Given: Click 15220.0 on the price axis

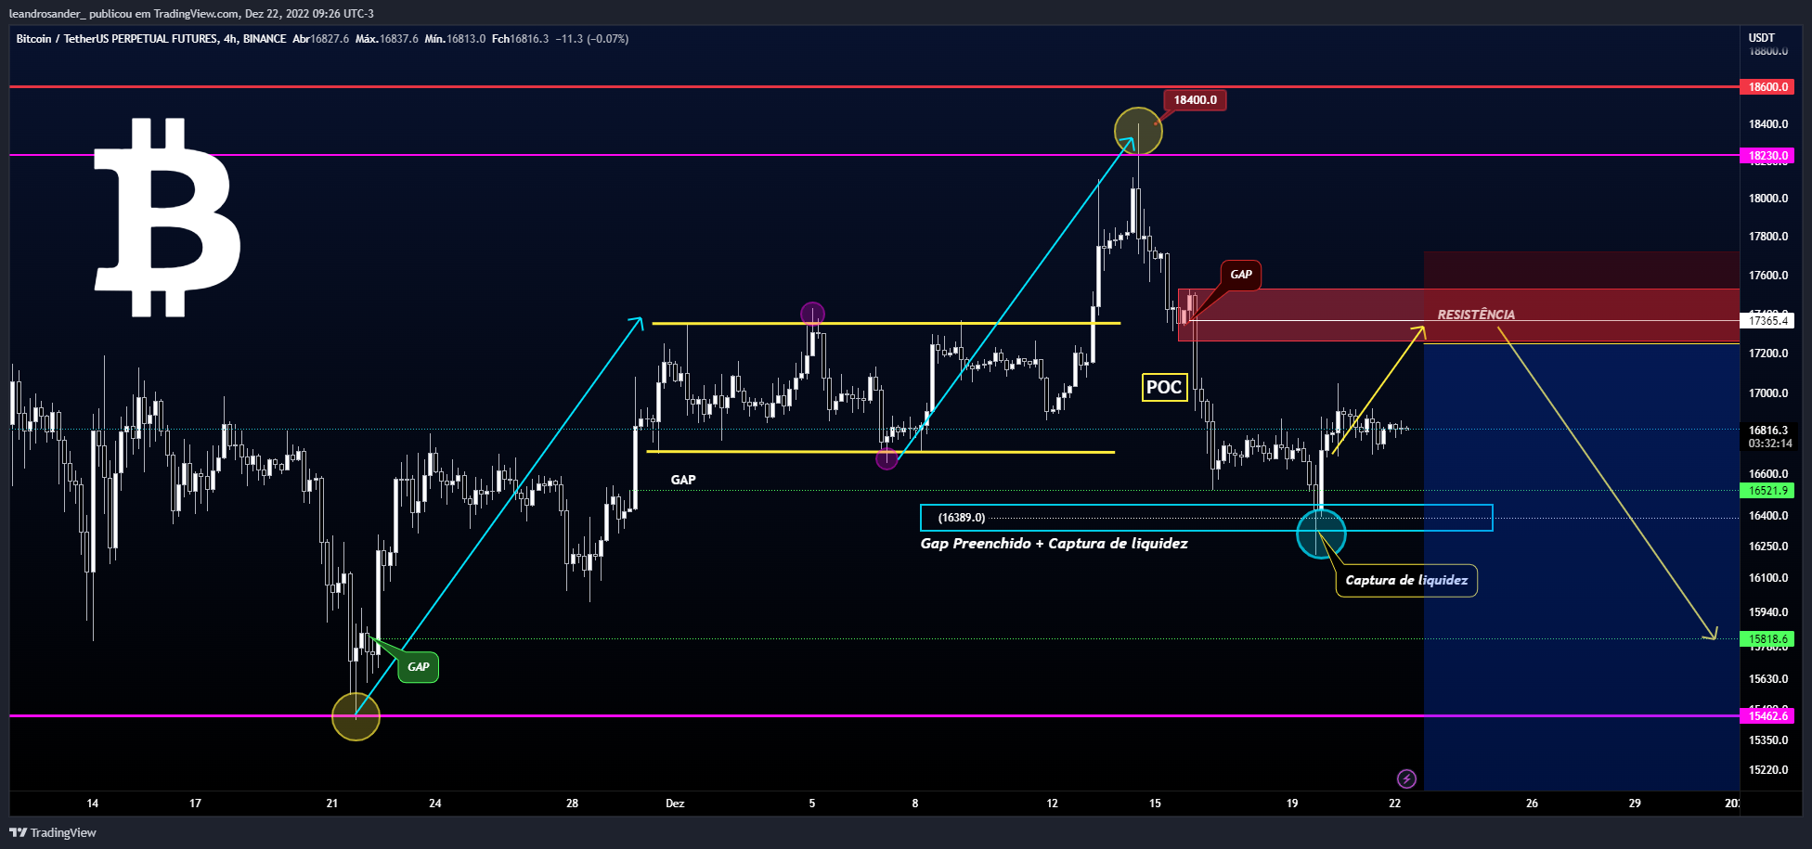Looking at the screenshot, I should [1768, 770].
